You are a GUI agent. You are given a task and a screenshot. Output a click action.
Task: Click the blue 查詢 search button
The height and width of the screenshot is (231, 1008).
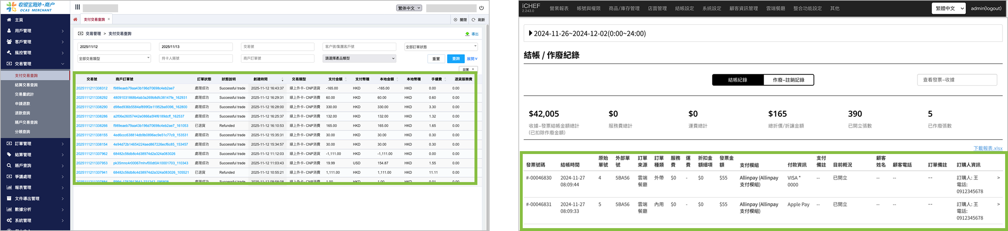click(455, 59)
